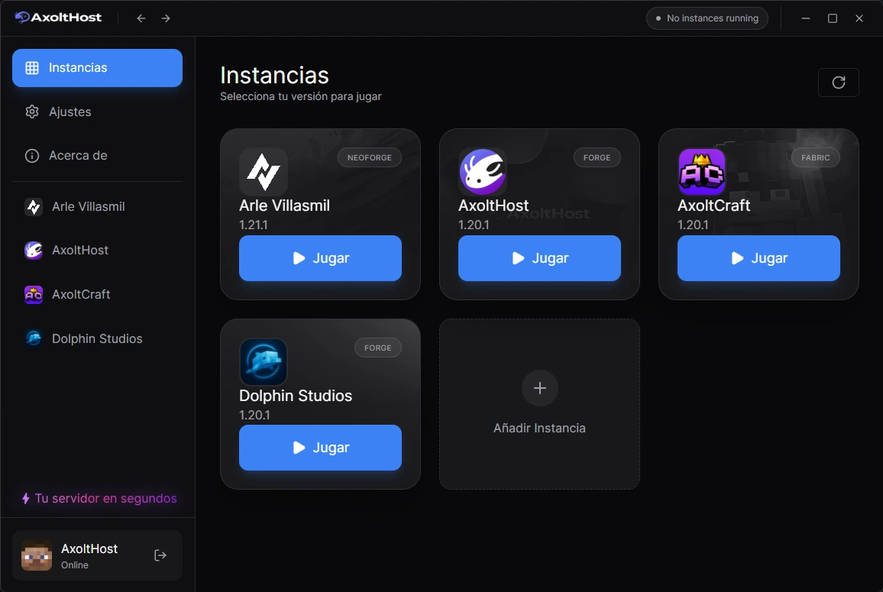Viewport: 883px width, 592px height.
Task: Click the Tu servidor en segundos link
Action: 98,498
